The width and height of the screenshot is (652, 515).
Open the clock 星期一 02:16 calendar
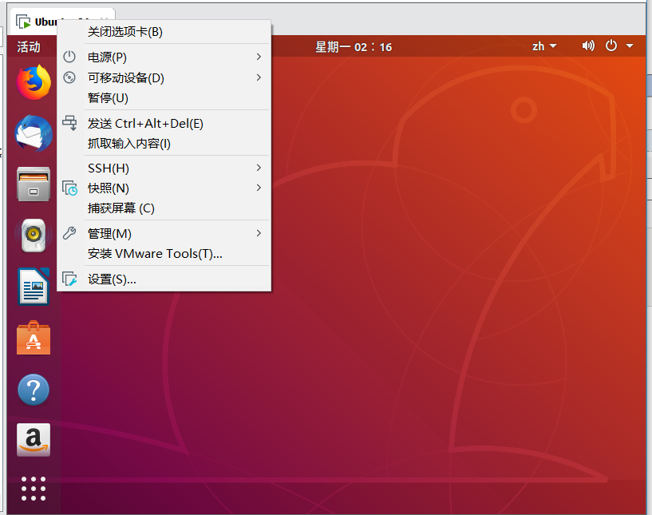[354, 47]
